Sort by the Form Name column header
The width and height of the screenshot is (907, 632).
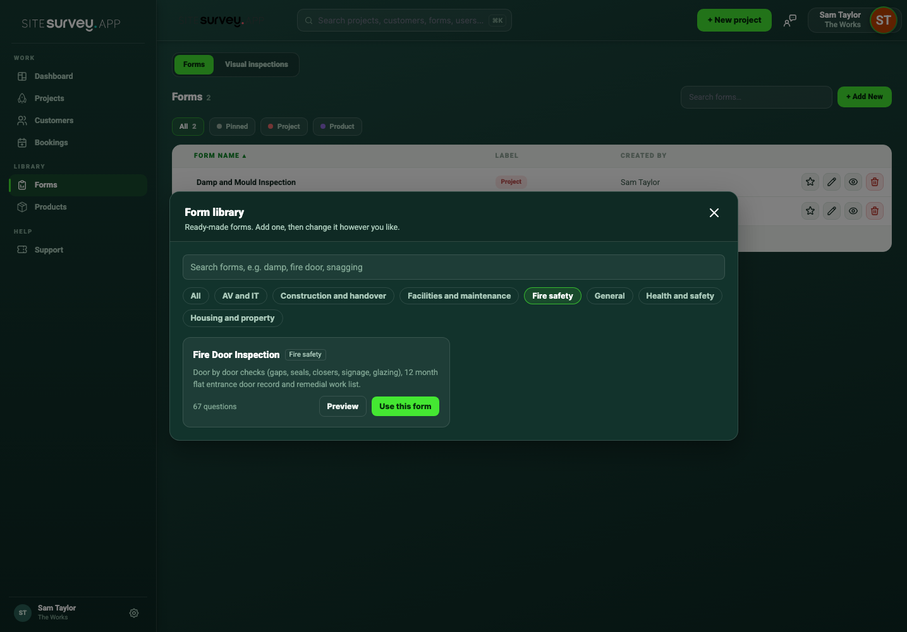(220, 156)
